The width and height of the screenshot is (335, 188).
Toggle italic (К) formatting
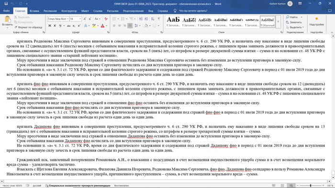click(x=55, y=26)
